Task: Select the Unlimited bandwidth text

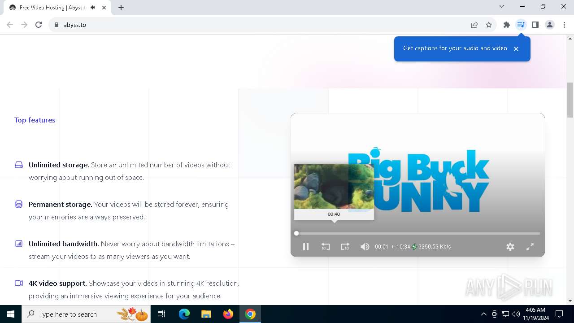Action: pyautogui.click(x=64, y=244)
